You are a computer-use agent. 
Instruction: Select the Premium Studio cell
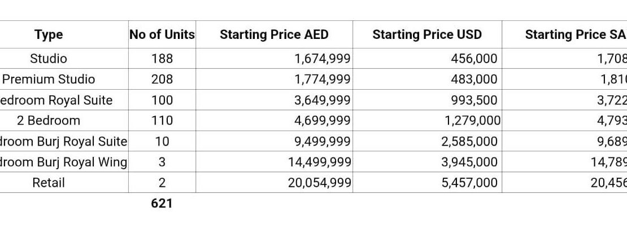click(x=49, y=80)
